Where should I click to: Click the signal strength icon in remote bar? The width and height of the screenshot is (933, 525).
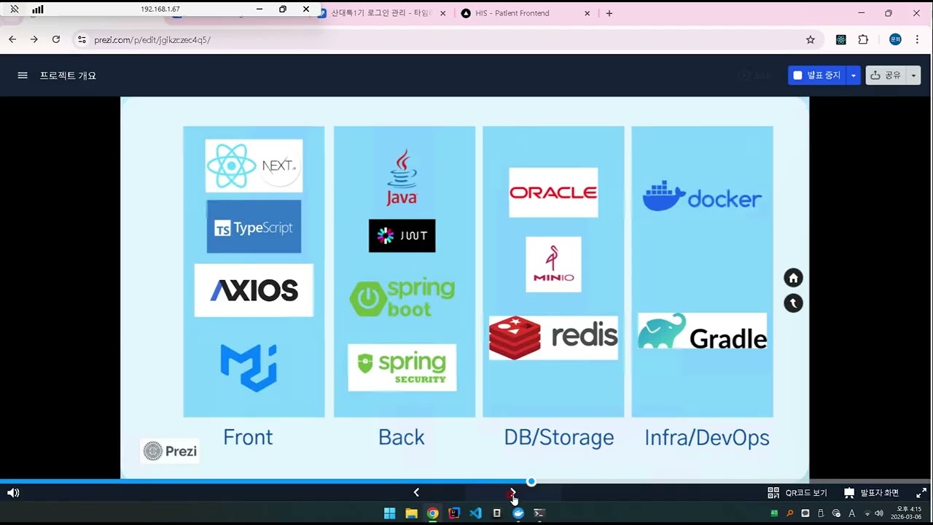point(38,9)
